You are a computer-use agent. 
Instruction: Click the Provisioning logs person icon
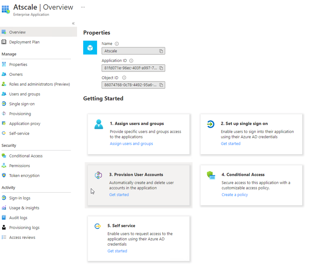pyautogui.click(x=4, y=227)
